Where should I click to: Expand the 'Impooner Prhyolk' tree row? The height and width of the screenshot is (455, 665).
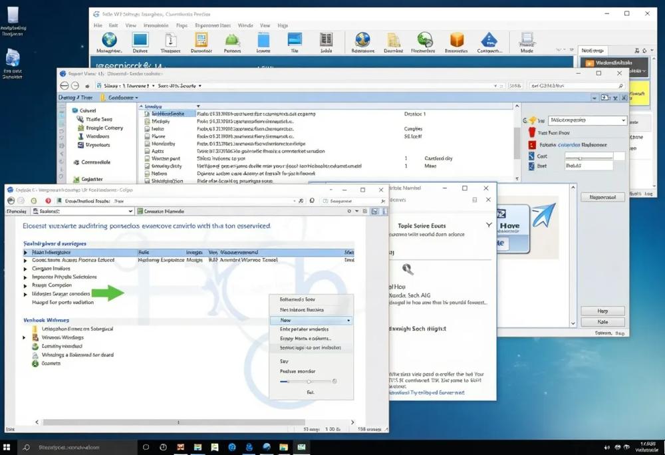25,277
